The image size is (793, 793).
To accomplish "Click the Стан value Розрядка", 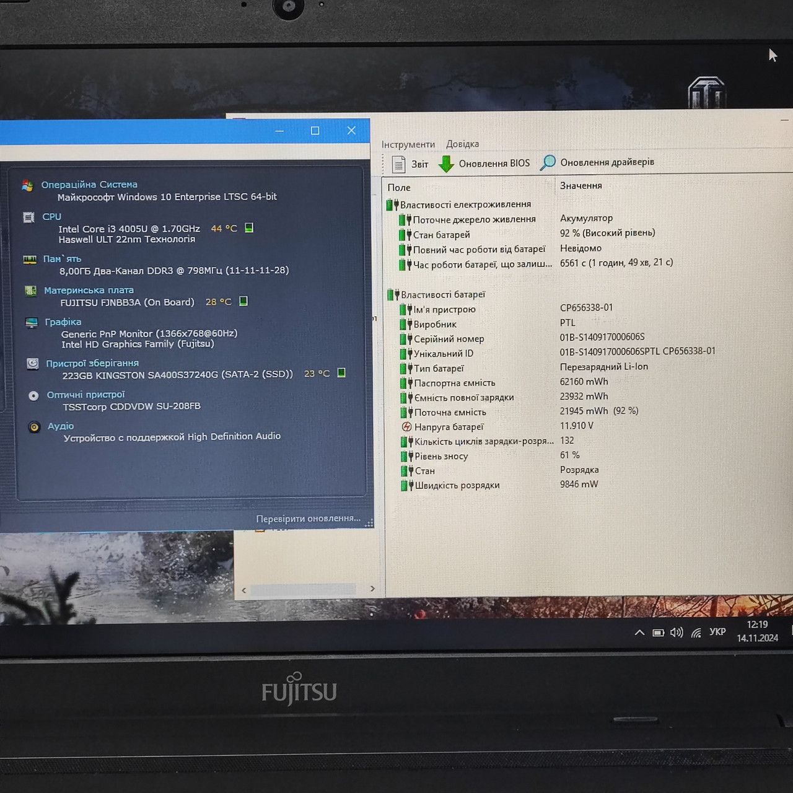I will [579, 470].
